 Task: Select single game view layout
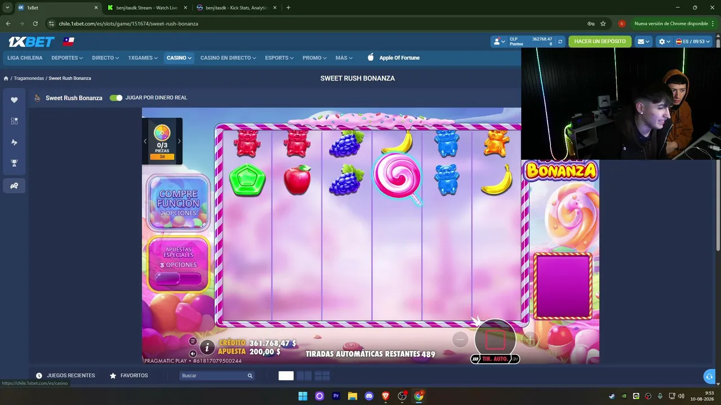coord(286,376)
